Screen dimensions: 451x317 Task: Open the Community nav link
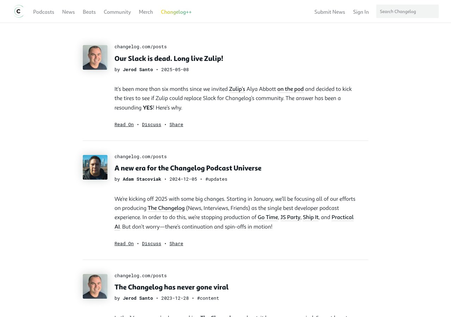coord(117,12)
